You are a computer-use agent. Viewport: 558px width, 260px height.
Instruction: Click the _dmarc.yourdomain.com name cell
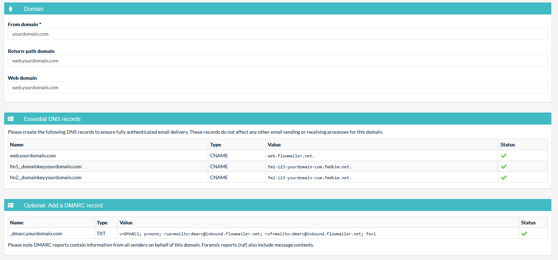[36, 234]
